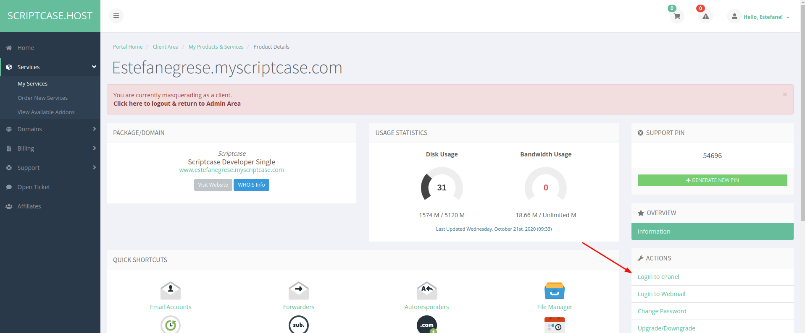Collapse the Services menu chevron
Screen dimensions: 805x333
(x=94, y=67)
